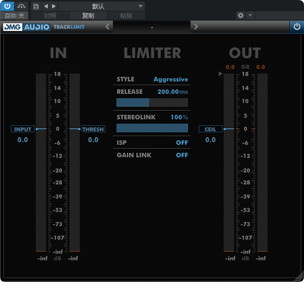Go to previous preset with left triangle
The width and height of the screenshot is (304, 282).
pos(46,7)
